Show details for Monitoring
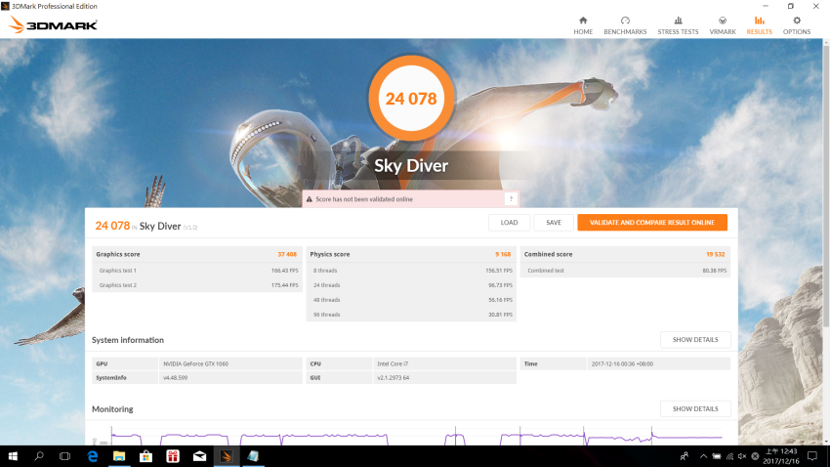 tap(695, 408)
